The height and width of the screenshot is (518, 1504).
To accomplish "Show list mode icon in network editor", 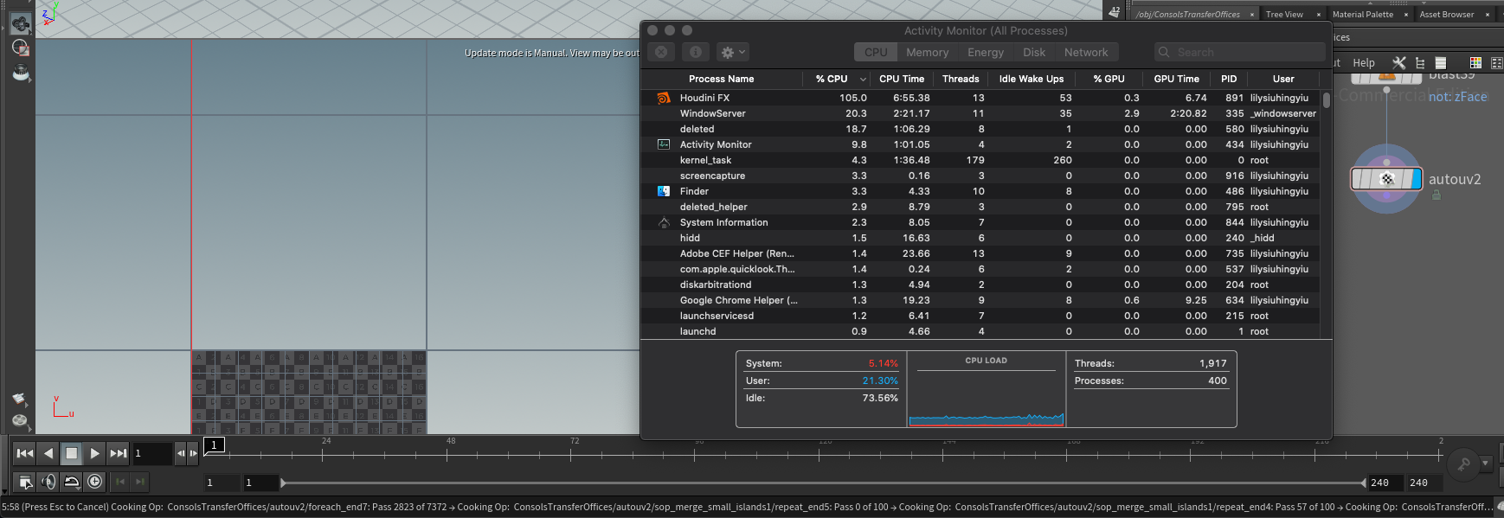I will pyautogui.click(x=1441, y=62).
